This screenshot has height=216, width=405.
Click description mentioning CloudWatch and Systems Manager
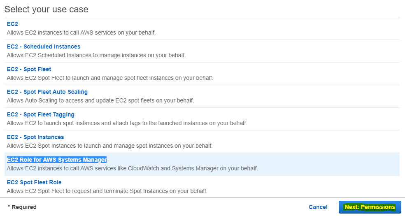[x=132, y=169]
